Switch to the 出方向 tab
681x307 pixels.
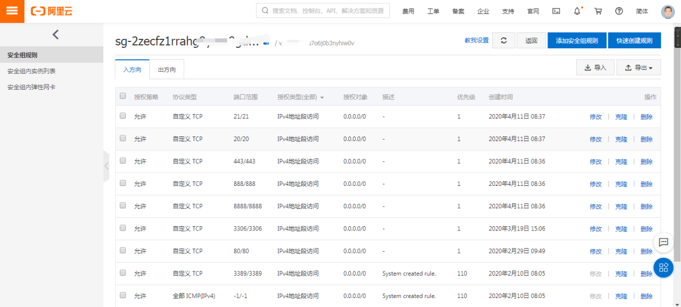point(167,69)
